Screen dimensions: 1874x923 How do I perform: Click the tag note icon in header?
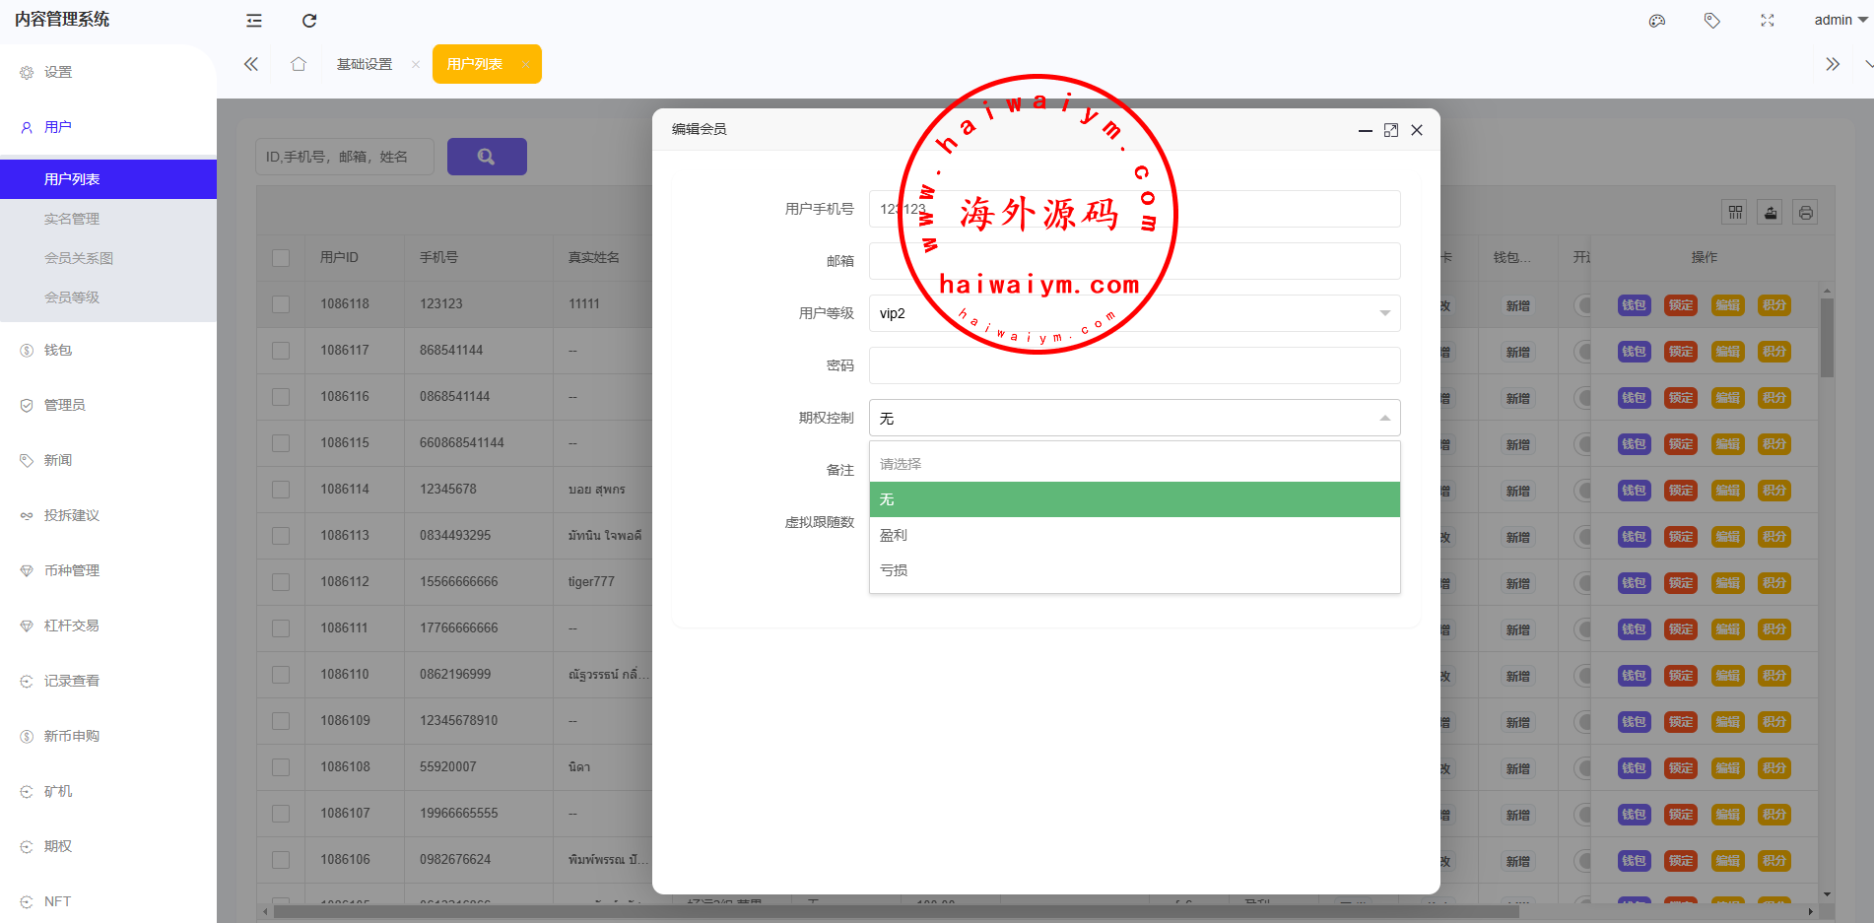tap(1712, 21)
